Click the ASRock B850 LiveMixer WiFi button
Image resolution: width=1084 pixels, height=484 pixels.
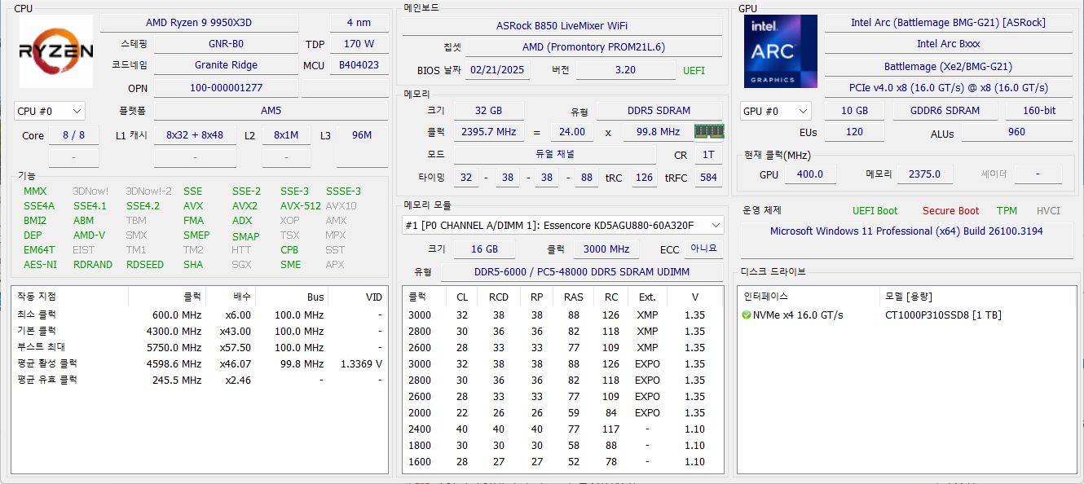tap(562, 26)
